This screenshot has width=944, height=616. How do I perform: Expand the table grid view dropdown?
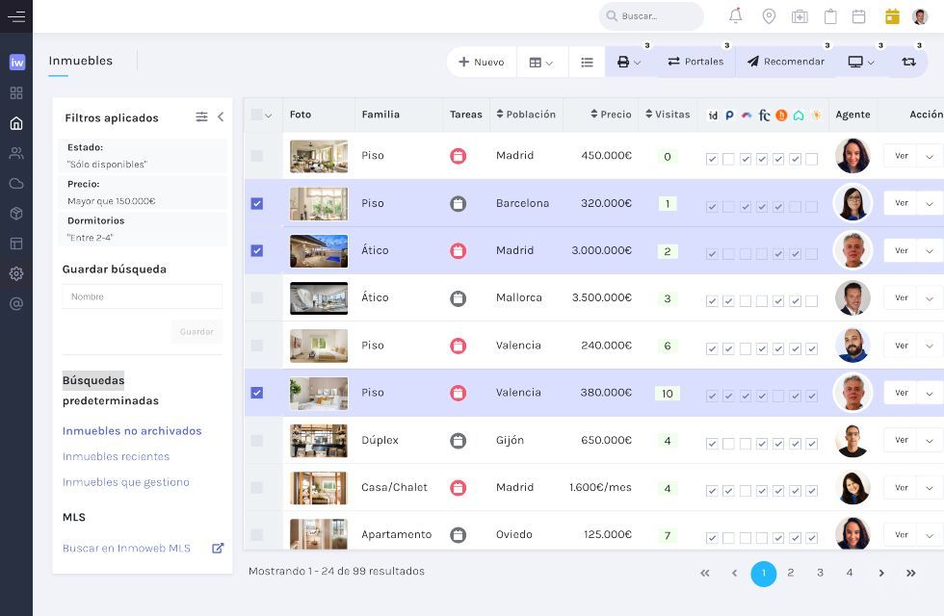[x=541, y=62]
